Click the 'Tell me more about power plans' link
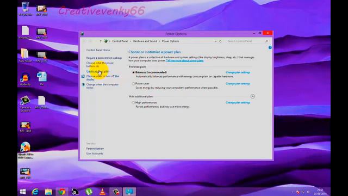Screen dimensions: 348x196 [x=185, y=60]
